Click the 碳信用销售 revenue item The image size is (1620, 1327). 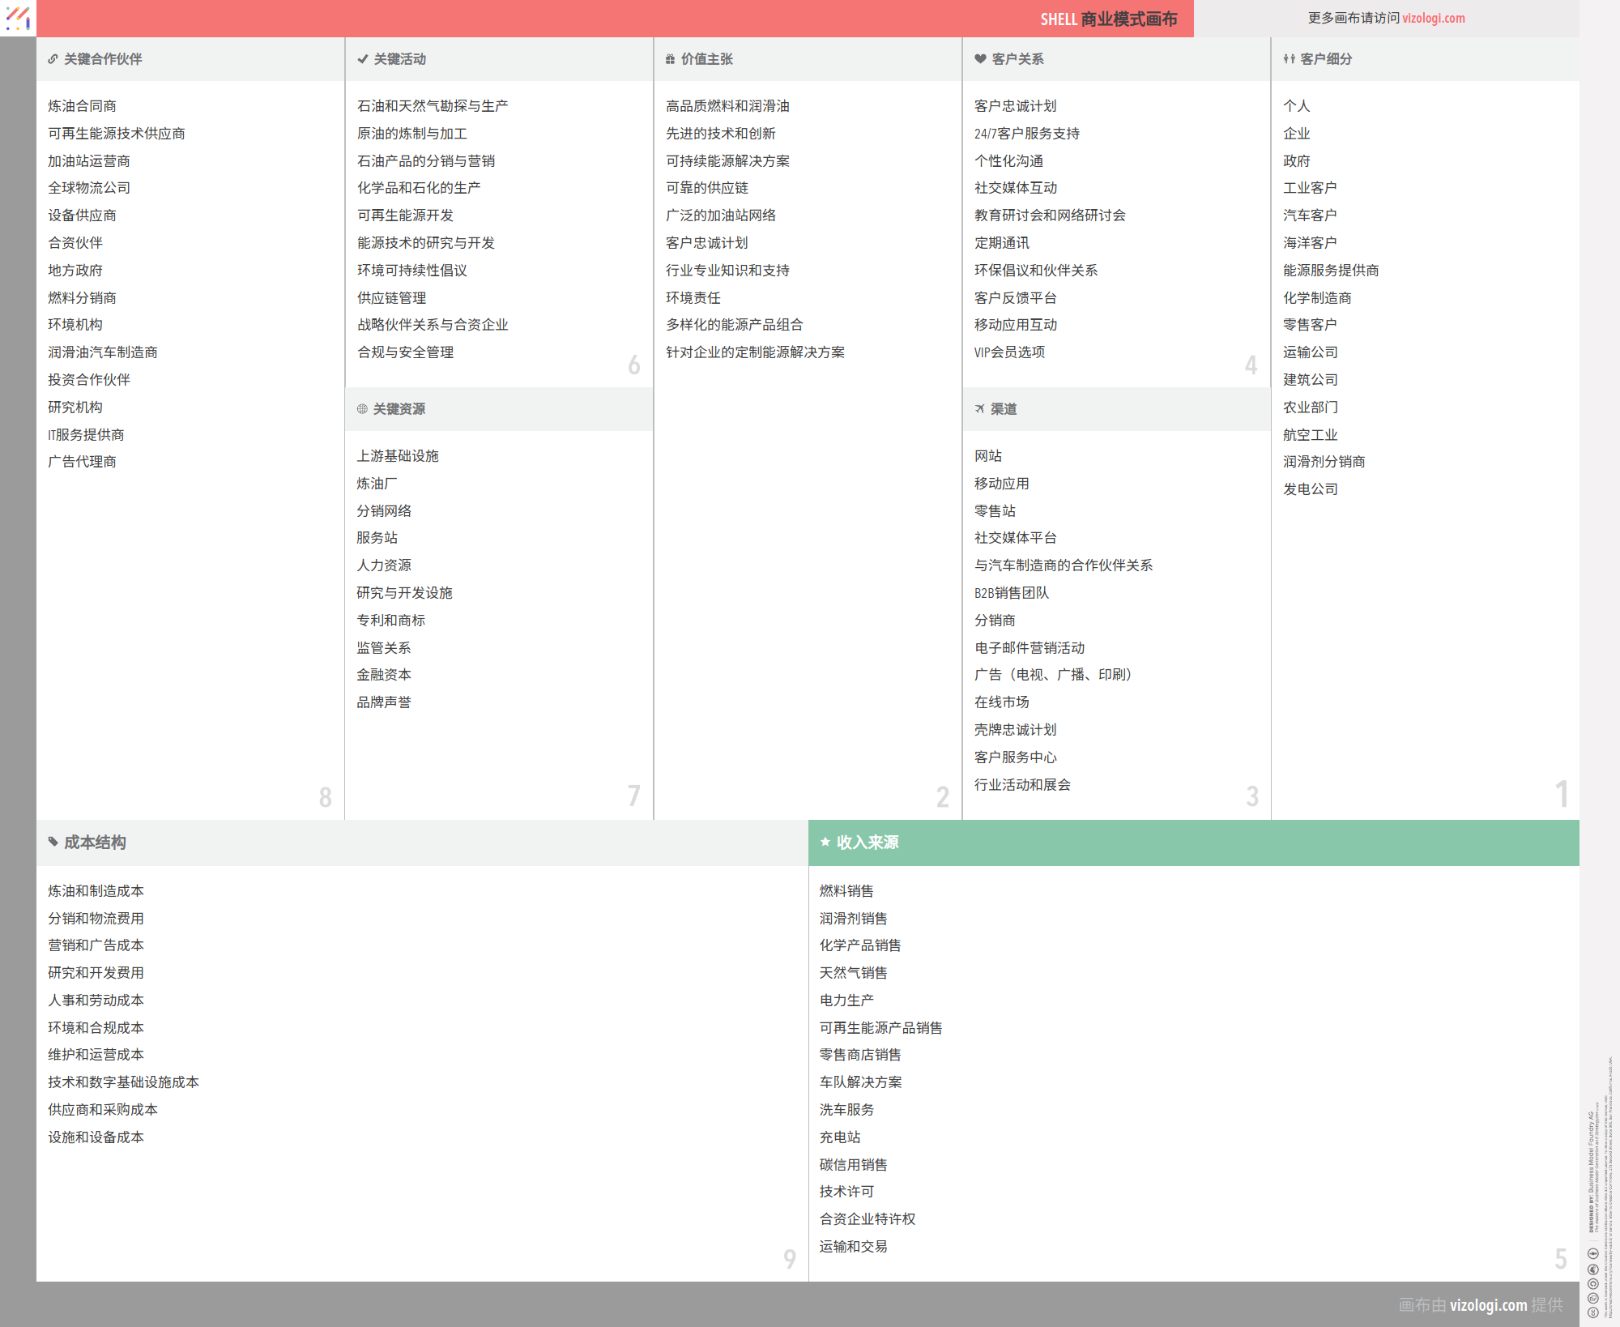(853, 1164)
